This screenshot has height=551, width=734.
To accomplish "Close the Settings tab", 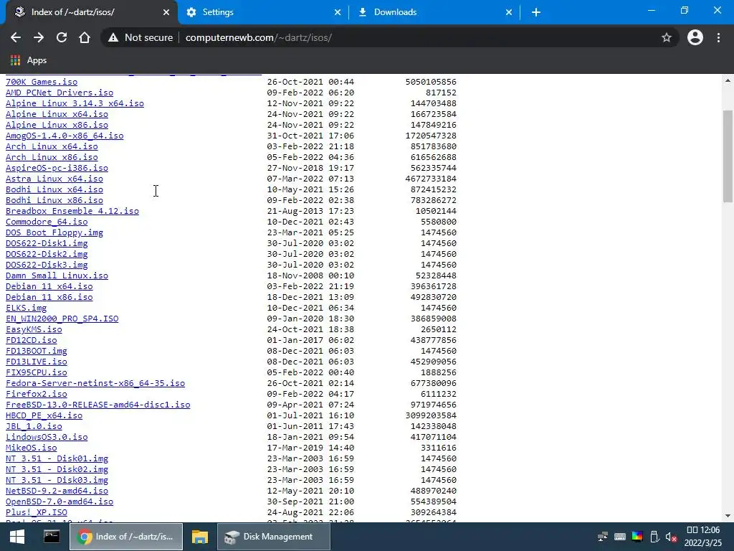I will point(338,12).
